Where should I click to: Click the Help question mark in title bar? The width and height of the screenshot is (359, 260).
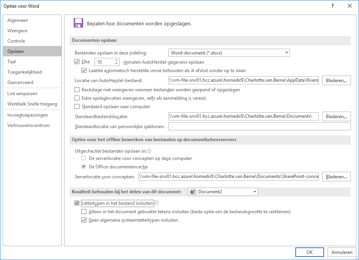pyautogui.click(x=333, y=6)
